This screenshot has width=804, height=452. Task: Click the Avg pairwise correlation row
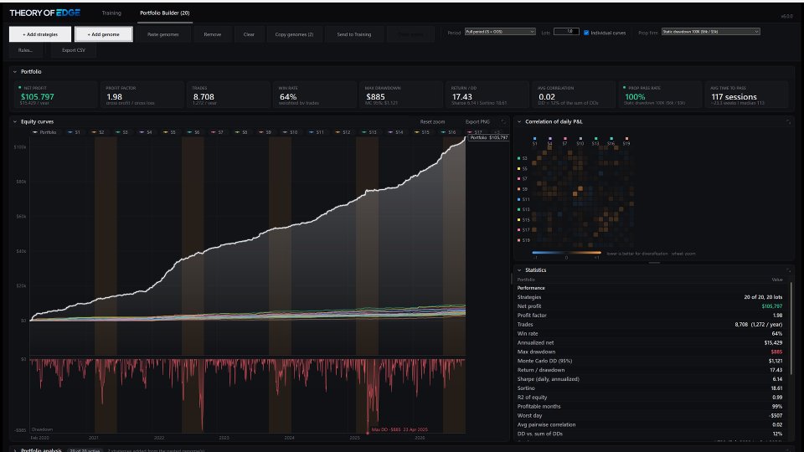[x=650, y=424]
